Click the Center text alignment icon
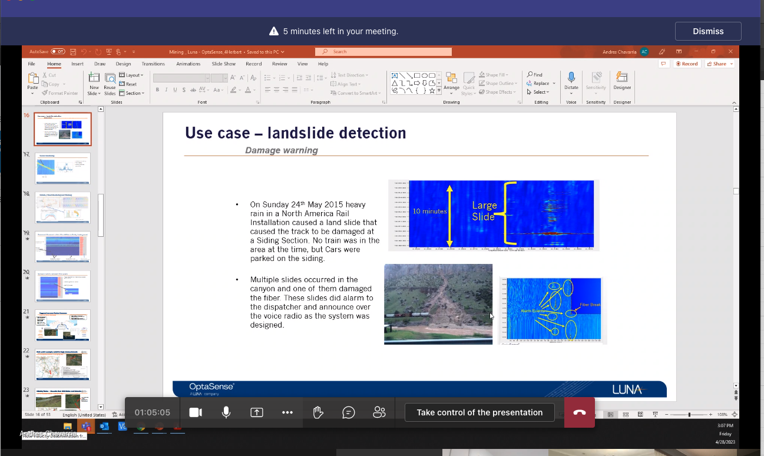The width and height of the screenshot is (764, 456). (x=277, y=90)
